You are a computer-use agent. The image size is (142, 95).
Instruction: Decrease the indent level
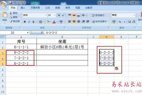point(83,22)
